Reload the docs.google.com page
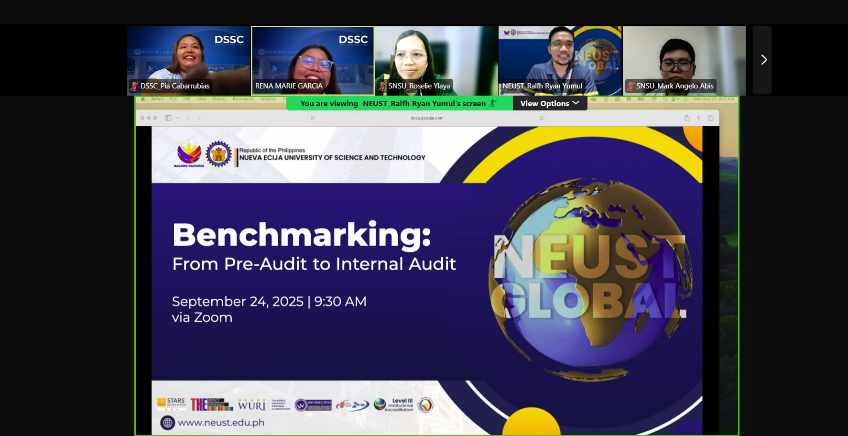Image resolution: width=848 pixels, height=436 pixels. click(x=542, y=118)
